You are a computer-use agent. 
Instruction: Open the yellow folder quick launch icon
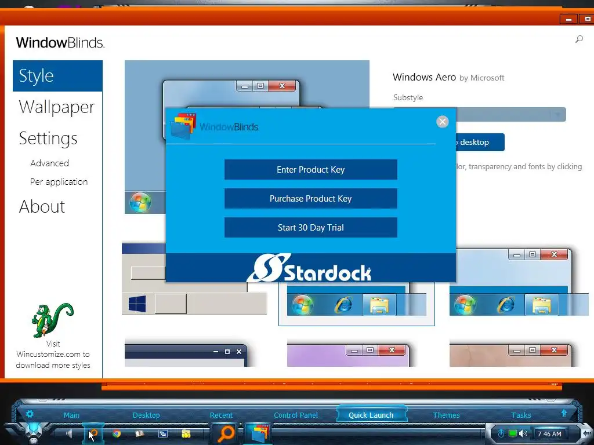[186, 433]
